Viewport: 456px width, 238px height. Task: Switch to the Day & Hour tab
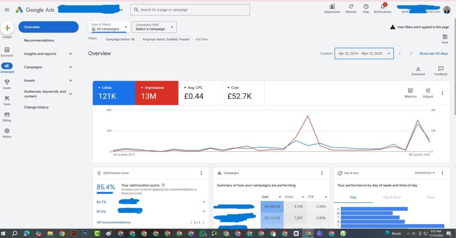(392, 197)
